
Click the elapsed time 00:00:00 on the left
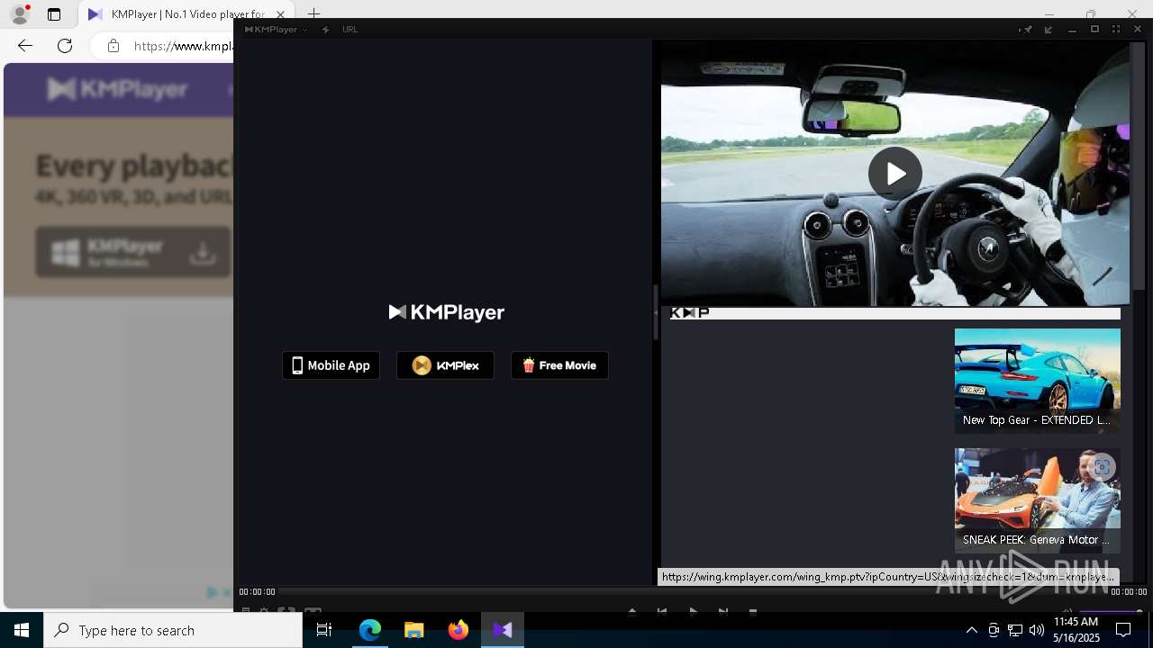coord(257,592)
